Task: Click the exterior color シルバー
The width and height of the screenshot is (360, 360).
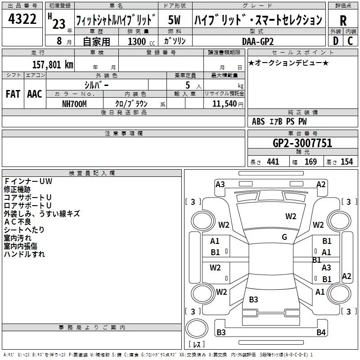Action: click(96, 85)
